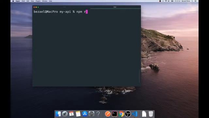The width and height of the screenshot is (209, 118).
Task: Switch to the active Shell tab
Action: (115, 7)
